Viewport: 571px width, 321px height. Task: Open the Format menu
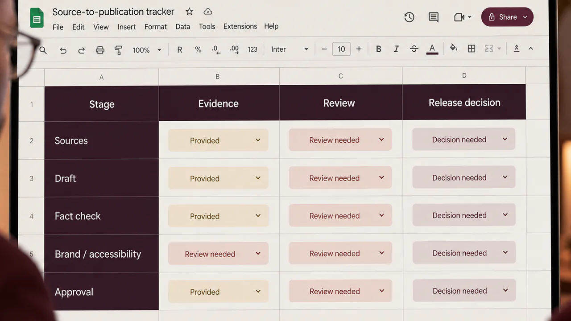pos(156,27)
